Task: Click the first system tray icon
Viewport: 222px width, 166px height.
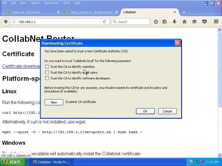Action: tap(191, 162)
